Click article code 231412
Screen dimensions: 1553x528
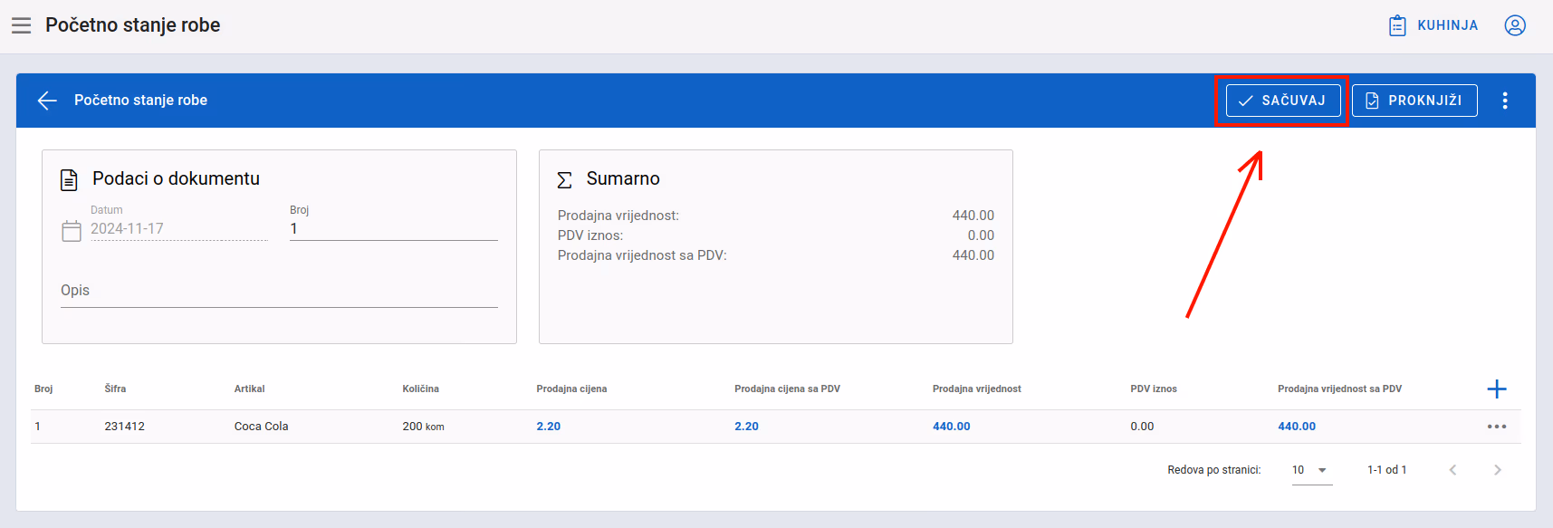pos(124,427)
